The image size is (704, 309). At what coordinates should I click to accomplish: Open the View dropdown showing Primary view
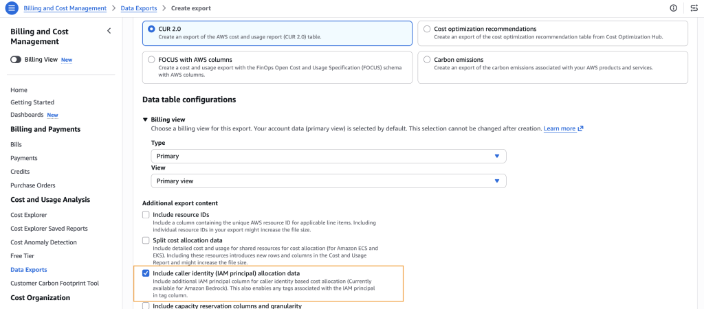pos(328,181)
